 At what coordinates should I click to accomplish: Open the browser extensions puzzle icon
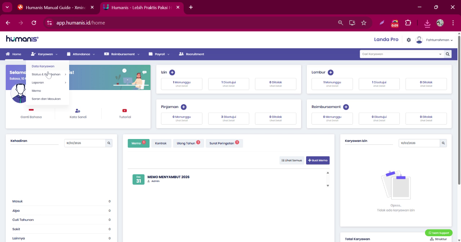408,23
